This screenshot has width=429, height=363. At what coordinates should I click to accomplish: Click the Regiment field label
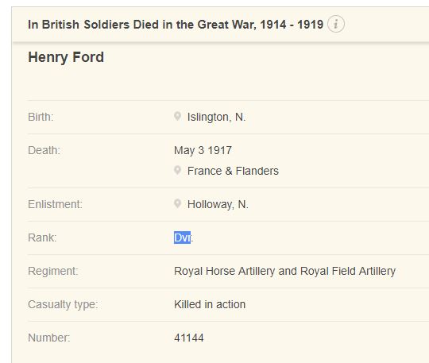point(53,271)
